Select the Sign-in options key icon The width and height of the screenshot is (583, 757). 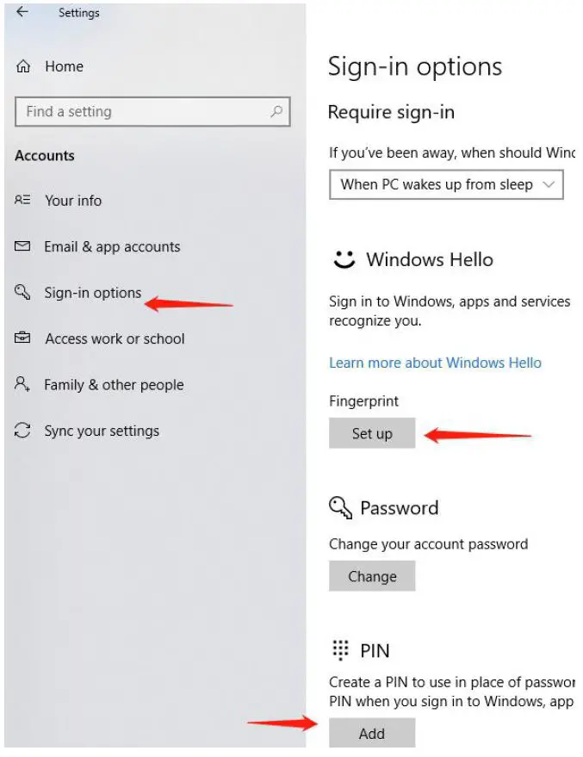pyautogui.click(x=23, y=293)
